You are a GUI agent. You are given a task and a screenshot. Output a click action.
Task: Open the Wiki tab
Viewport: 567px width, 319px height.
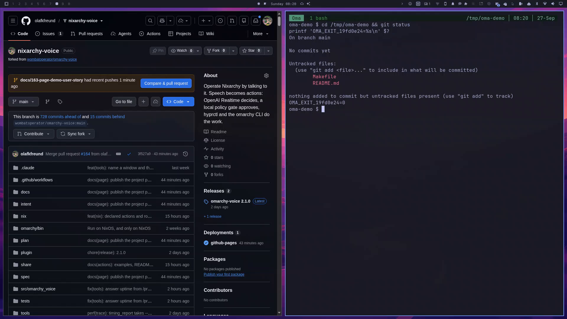click(206, 34)
